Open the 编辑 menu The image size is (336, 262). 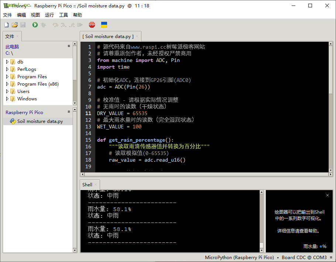coord(21,15)
